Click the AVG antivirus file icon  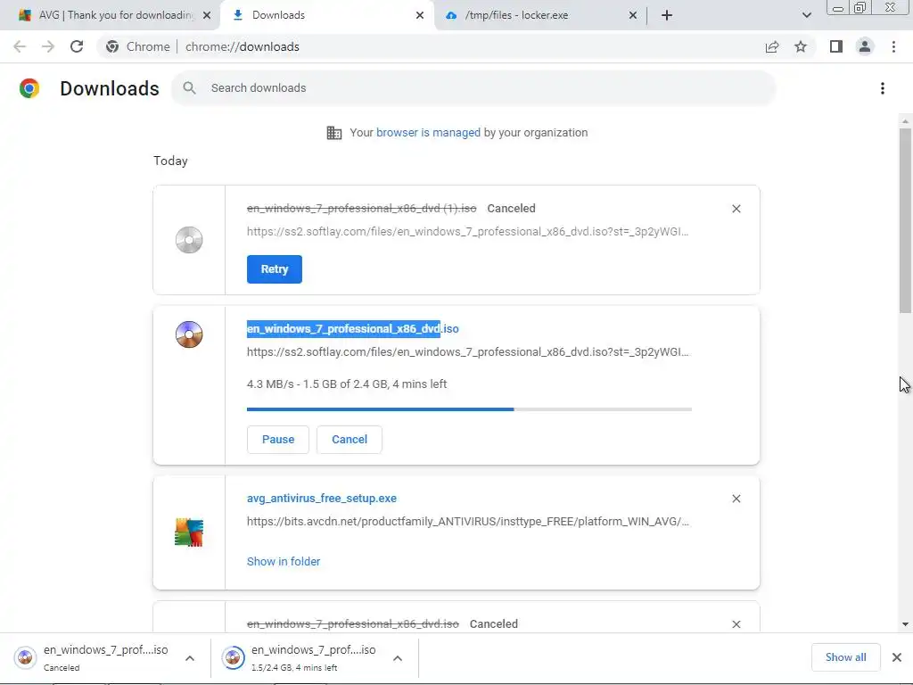tap(189, 532)
